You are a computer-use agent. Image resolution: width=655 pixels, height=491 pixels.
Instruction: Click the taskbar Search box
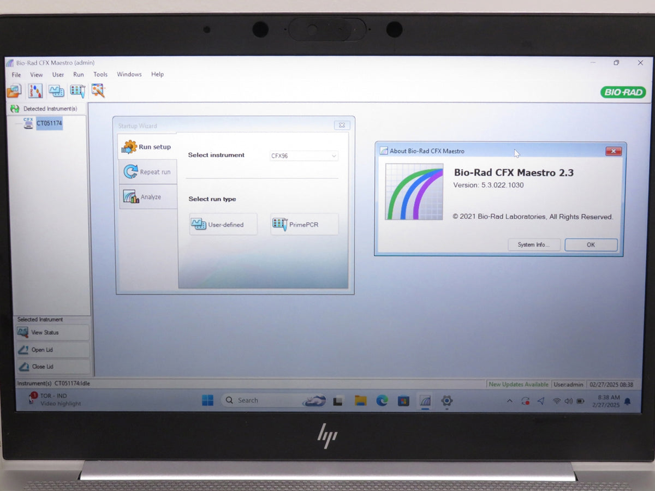(x=274, y=400)
